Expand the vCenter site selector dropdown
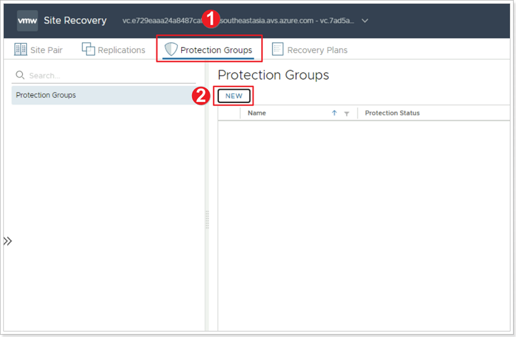This screenshot has width=516, height=337. (x=364, y=21)
